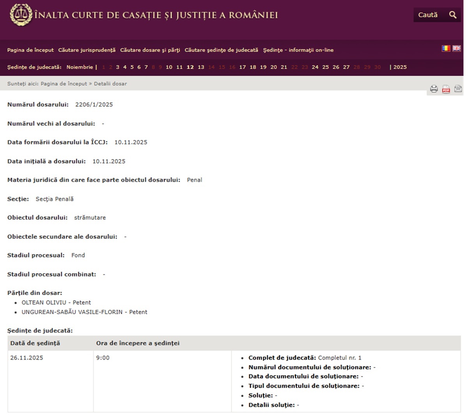Select hearing day 7 in calendar
The image size is (468, 418).
tap(146, 67)
